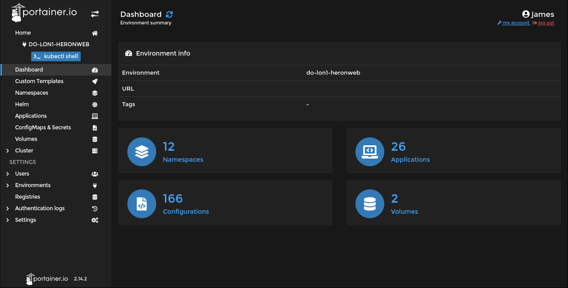Open the my account link
The width and height of the screenshot is (568, 288).
[x=514, y=23]
